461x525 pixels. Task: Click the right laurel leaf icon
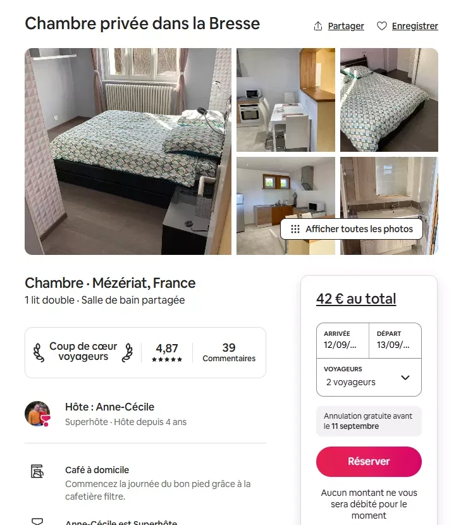pos(127,352)
